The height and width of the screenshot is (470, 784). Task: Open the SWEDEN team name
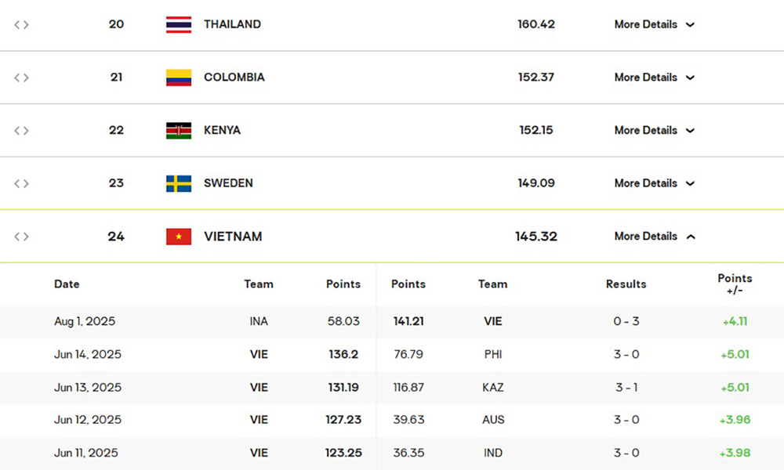pyautogui.click(x=228, y=183)
